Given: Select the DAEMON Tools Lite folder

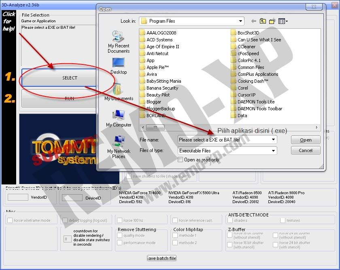Looking at the screenshot, I should pos(256,102).
